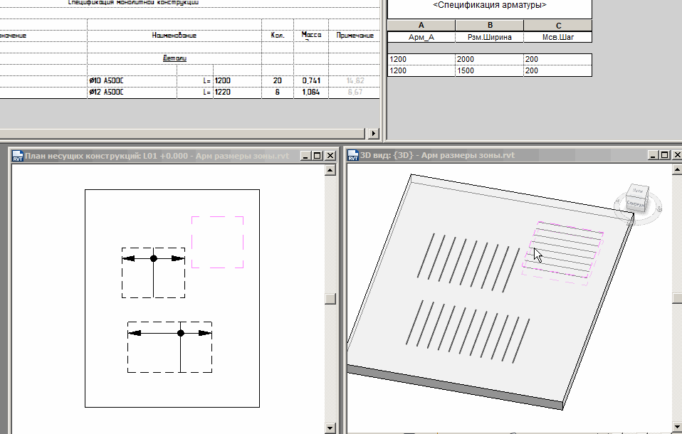Image resolution: width=682 pixels, height=434 pixels.
Task: Click the Масса column header
Action: point(311,36)
